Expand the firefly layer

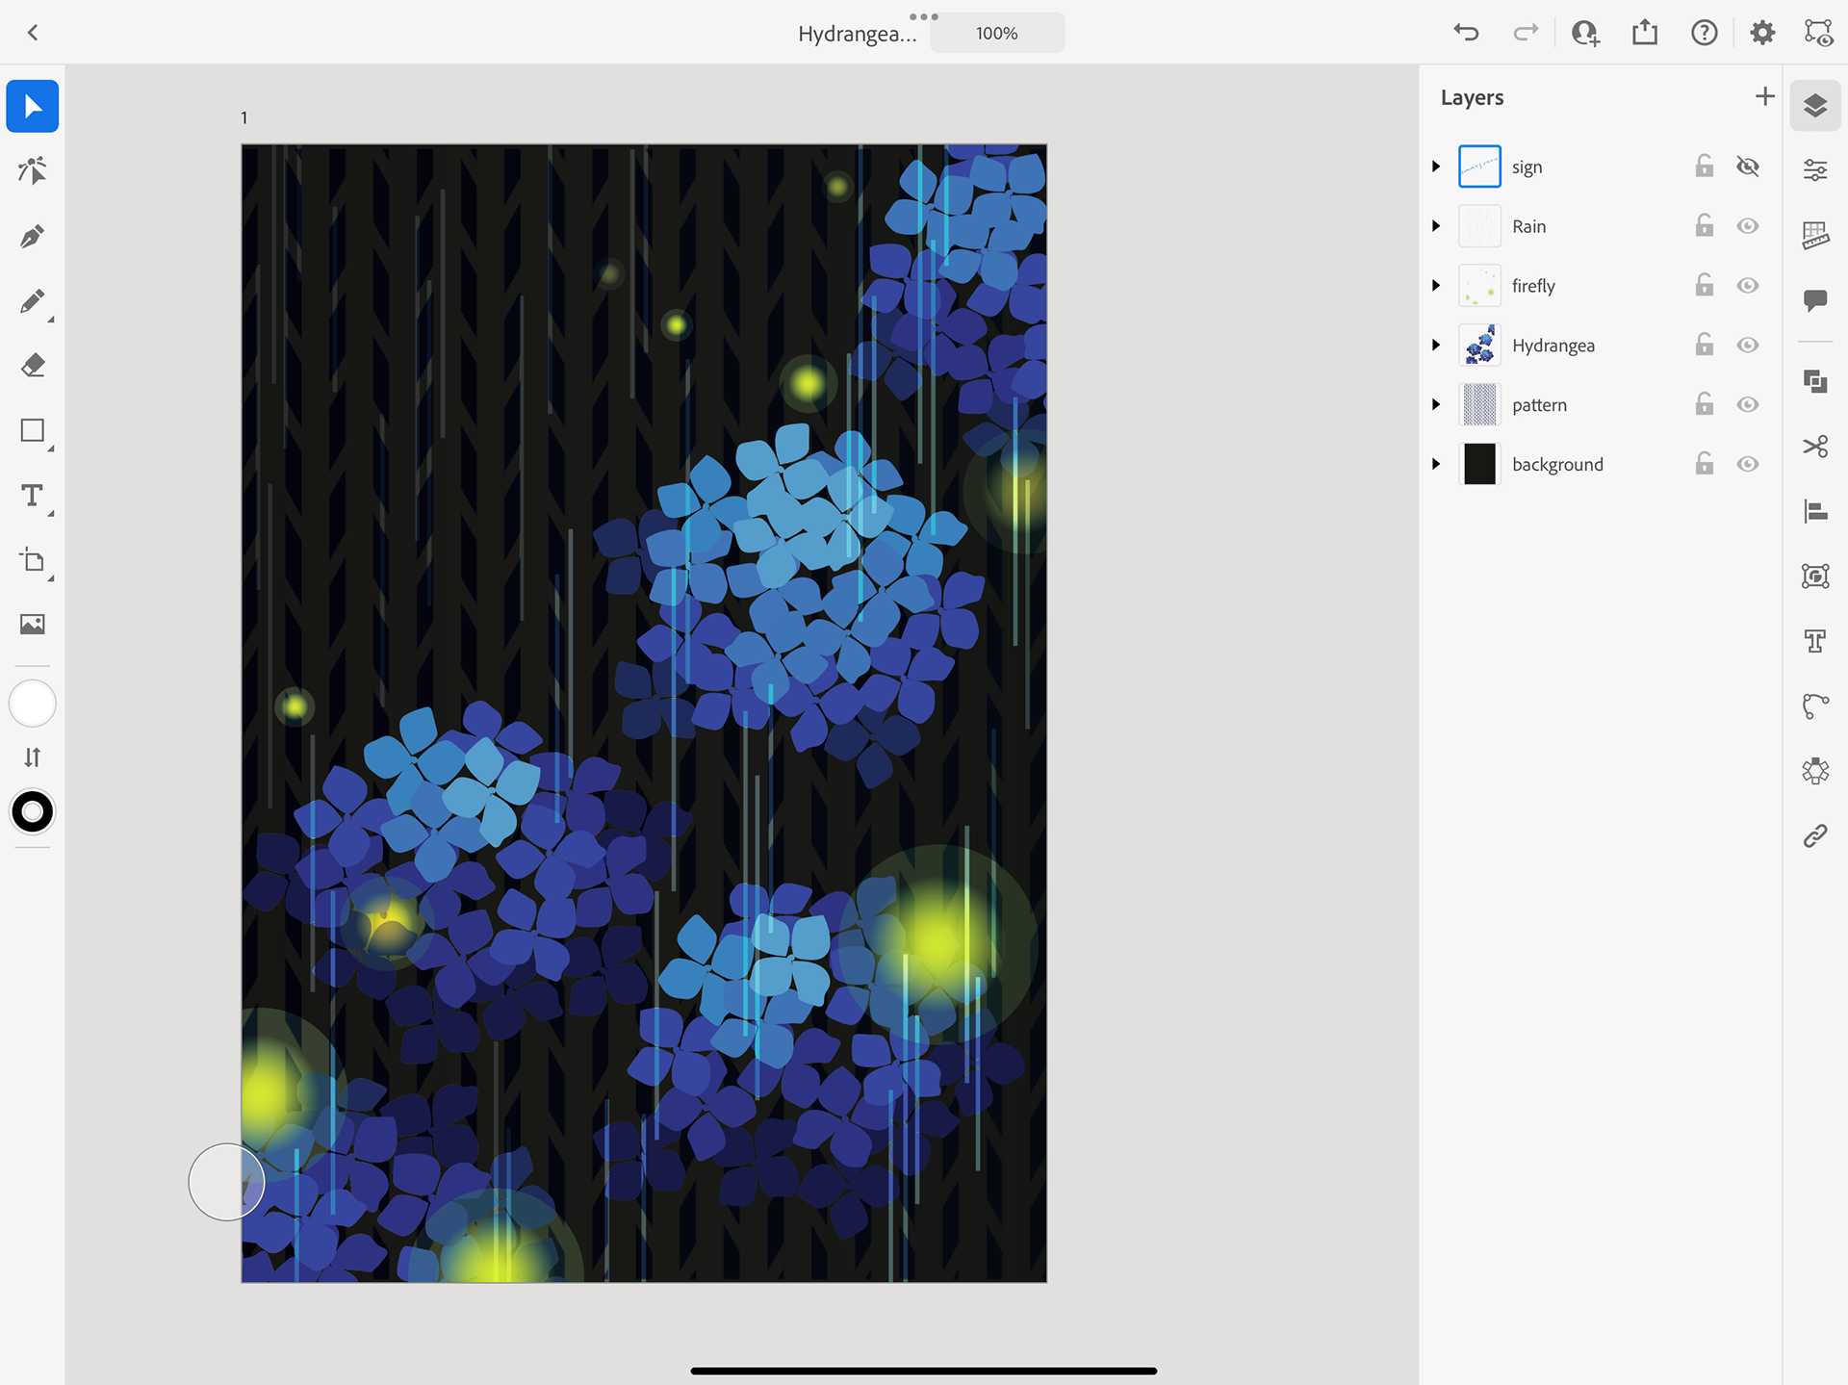point(1436,286)
